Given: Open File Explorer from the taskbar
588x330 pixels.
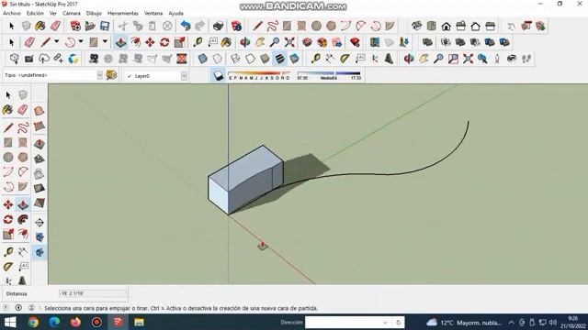Looking at the screenshot, I should click(139, 322).
